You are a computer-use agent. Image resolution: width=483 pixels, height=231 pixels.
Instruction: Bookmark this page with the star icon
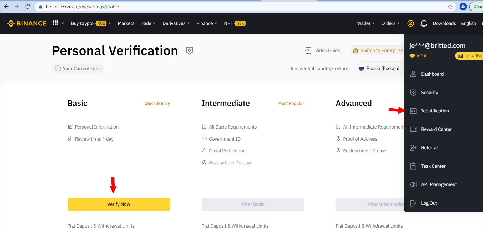[x=450, y=7]
